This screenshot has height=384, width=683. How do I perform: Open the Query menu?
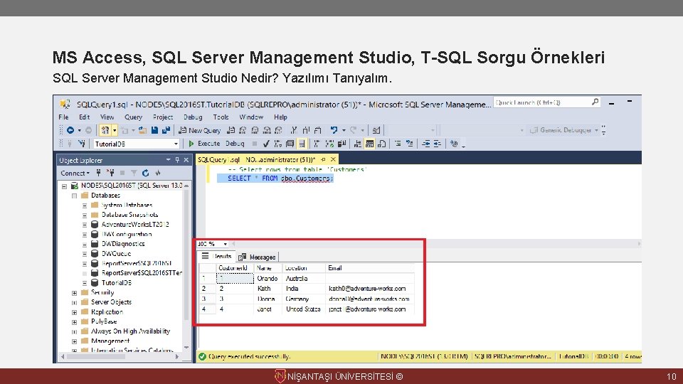pos(133,117)
